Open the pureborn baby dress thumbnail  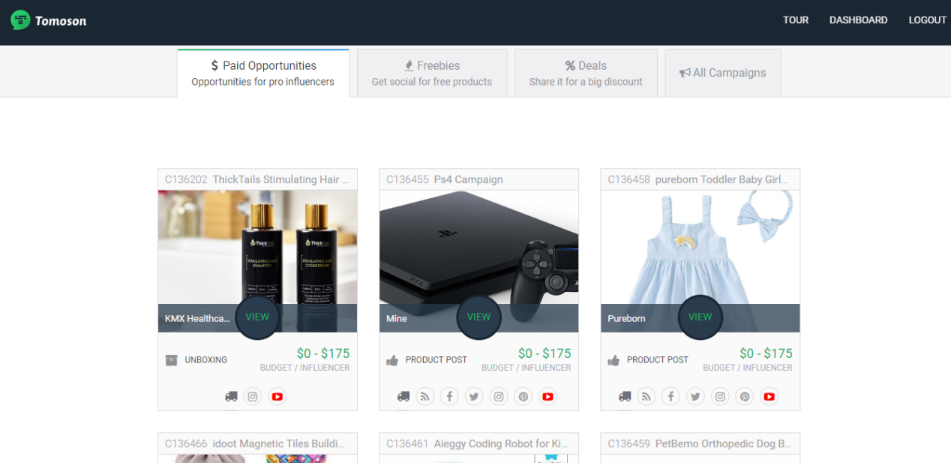click(700, 248)
